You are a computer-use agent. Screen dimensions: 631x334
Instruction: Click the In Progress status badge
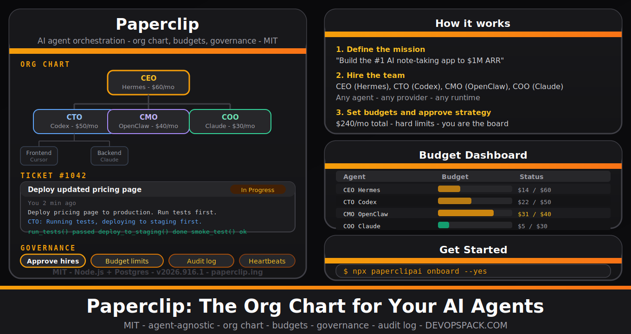click(x=258, y=190)
